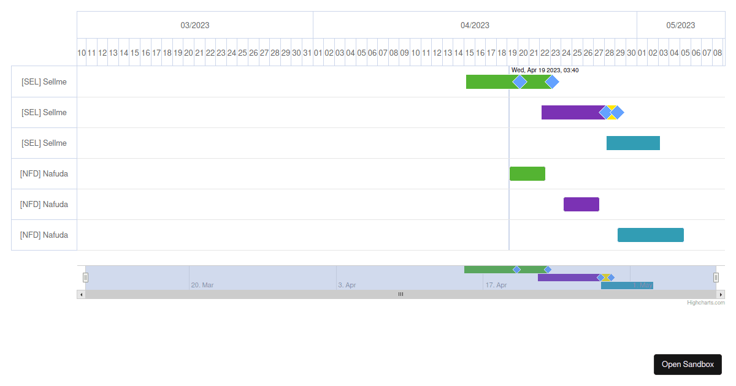Image resolution: width=736 pixels, height=386 pixels.
Task: Open the Highcharts.com link
Action: pos(706,301)
